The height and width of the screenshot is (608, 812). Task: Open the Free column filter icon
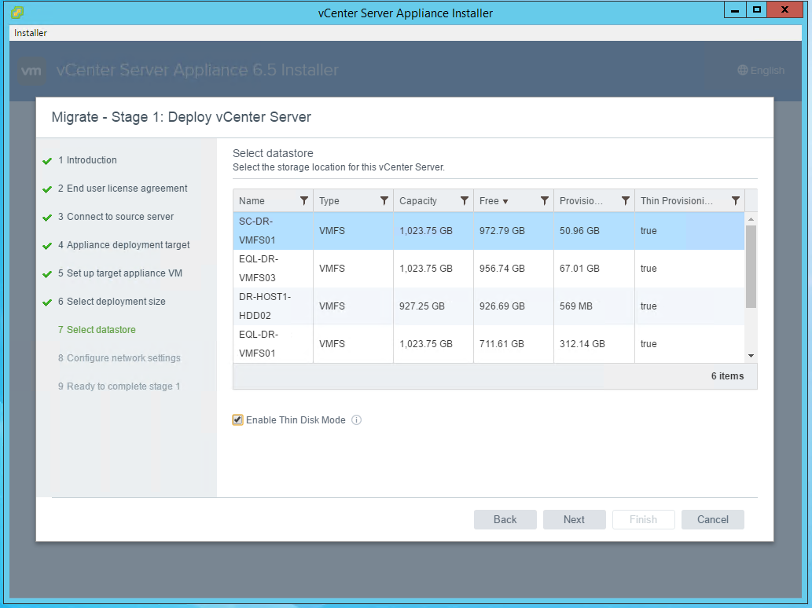point(545,201)
